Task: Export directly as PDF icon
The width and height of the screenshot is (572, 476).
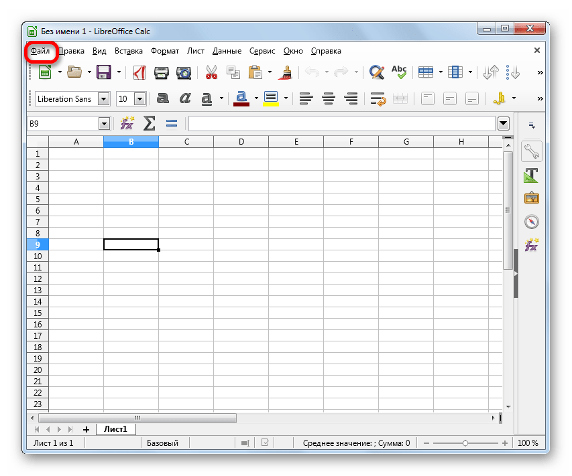Action: 139,72
